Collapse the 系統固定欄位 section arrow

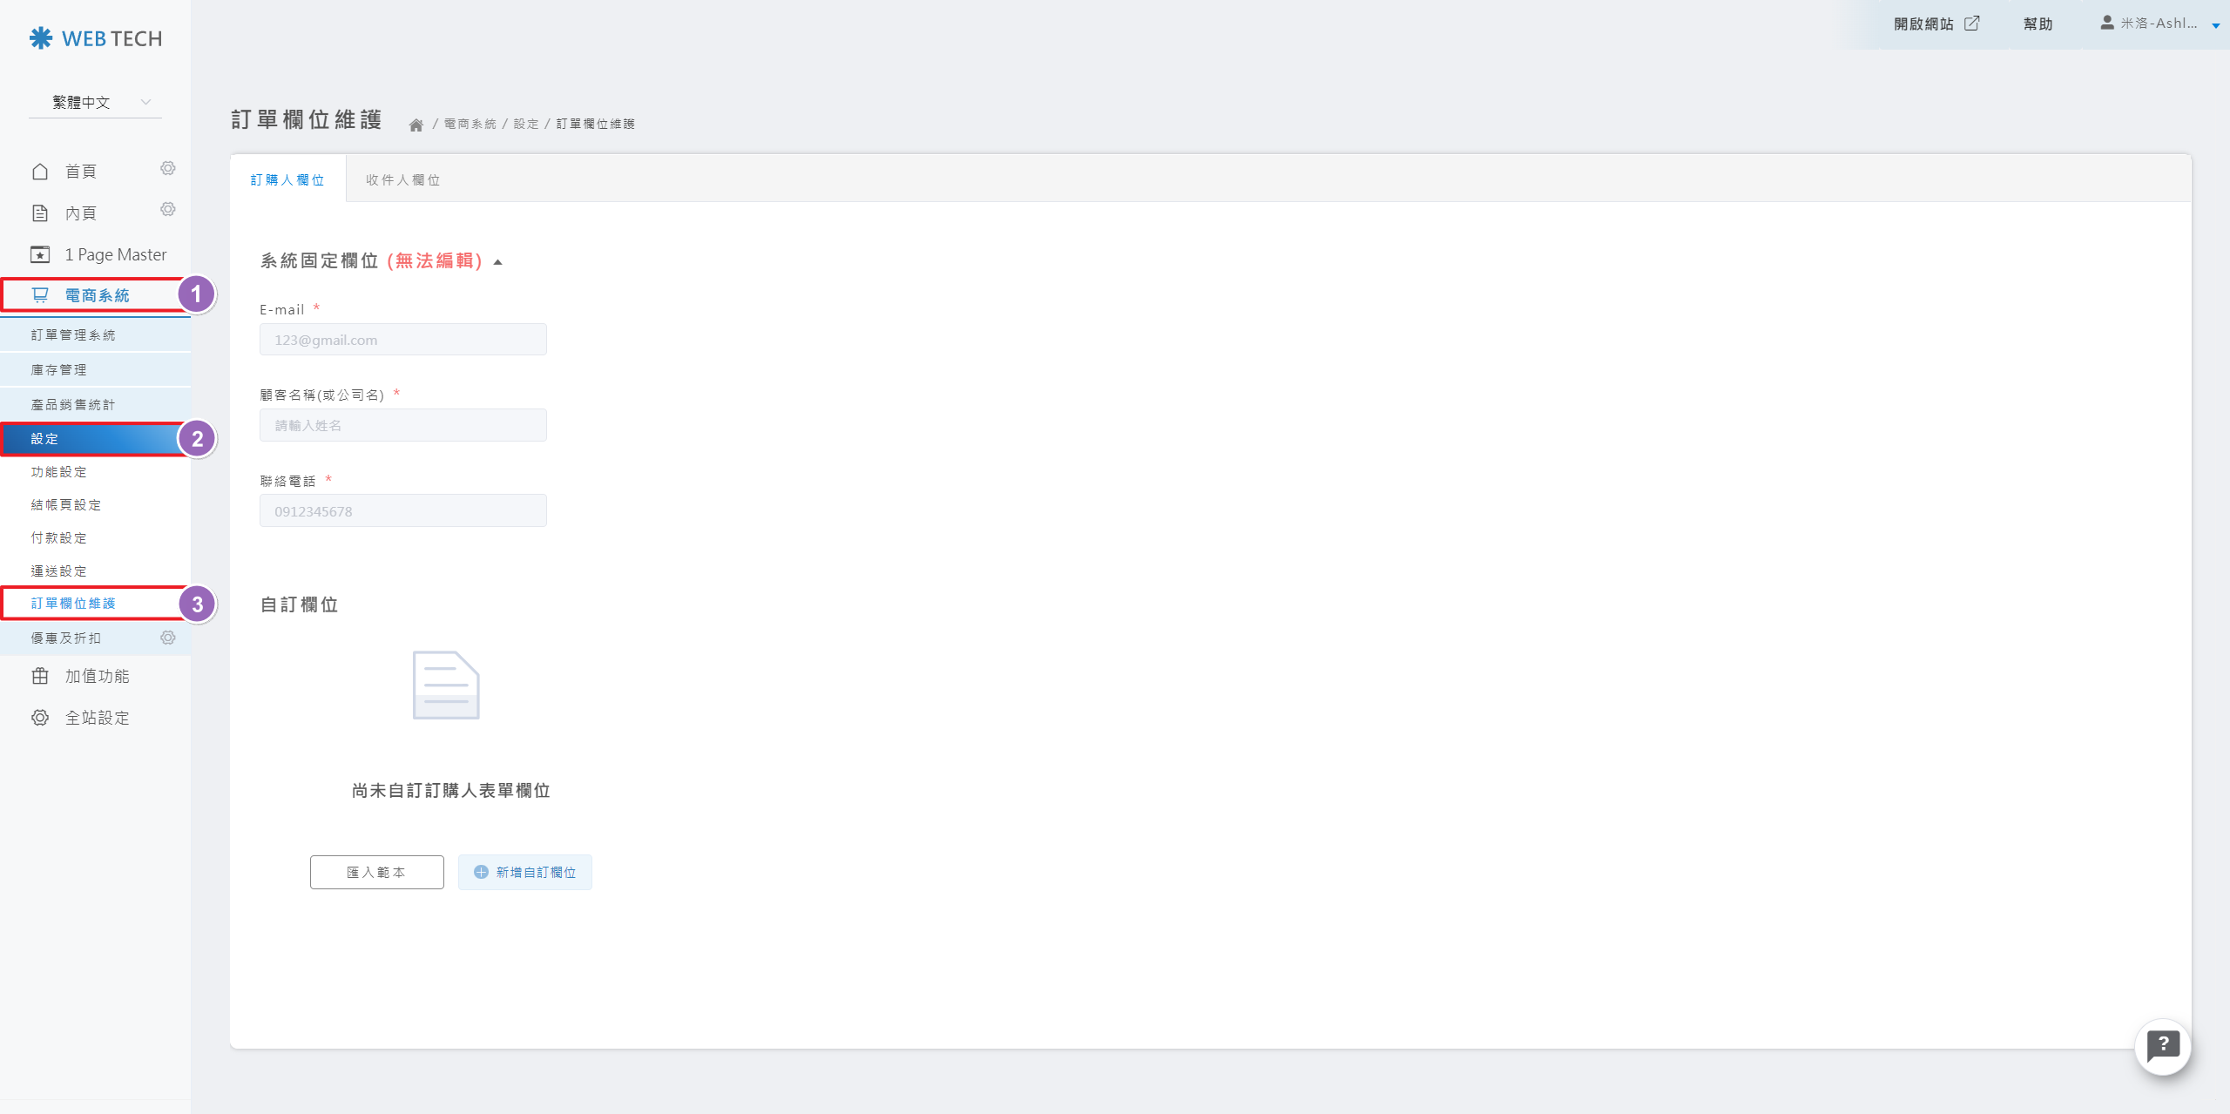[x=498, y=261]
